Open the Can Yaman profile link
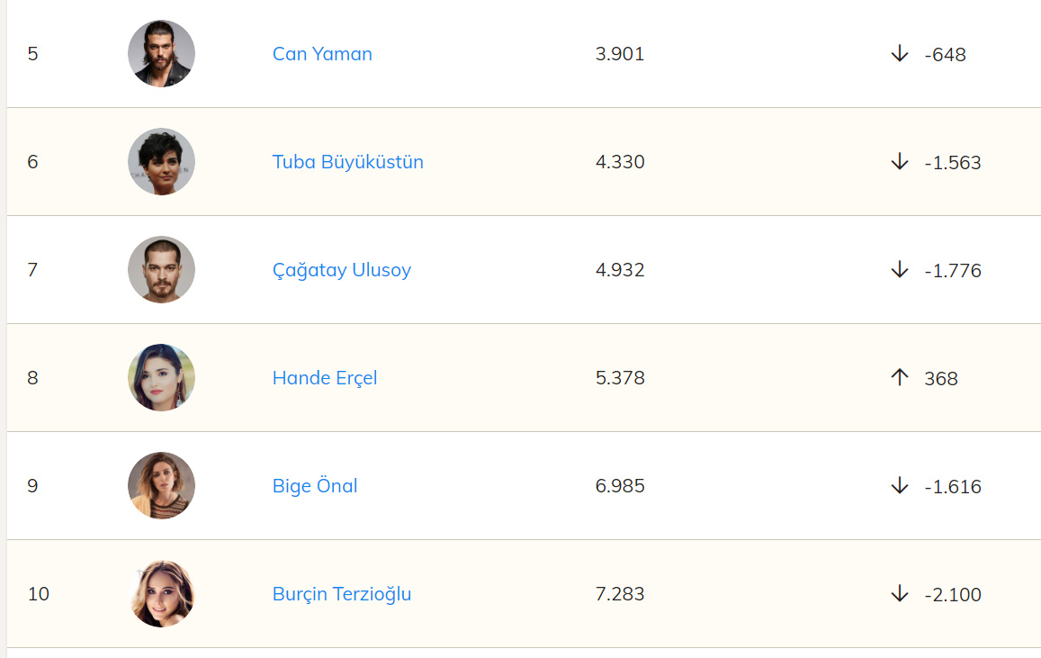 [x=322, y=54]
